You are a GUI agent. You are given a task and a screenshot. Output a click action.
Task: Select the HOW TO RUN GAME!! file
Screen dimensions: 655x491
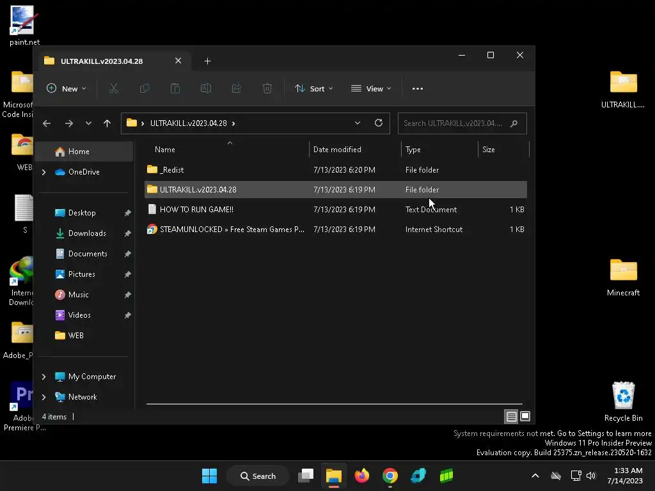(336, 210)
